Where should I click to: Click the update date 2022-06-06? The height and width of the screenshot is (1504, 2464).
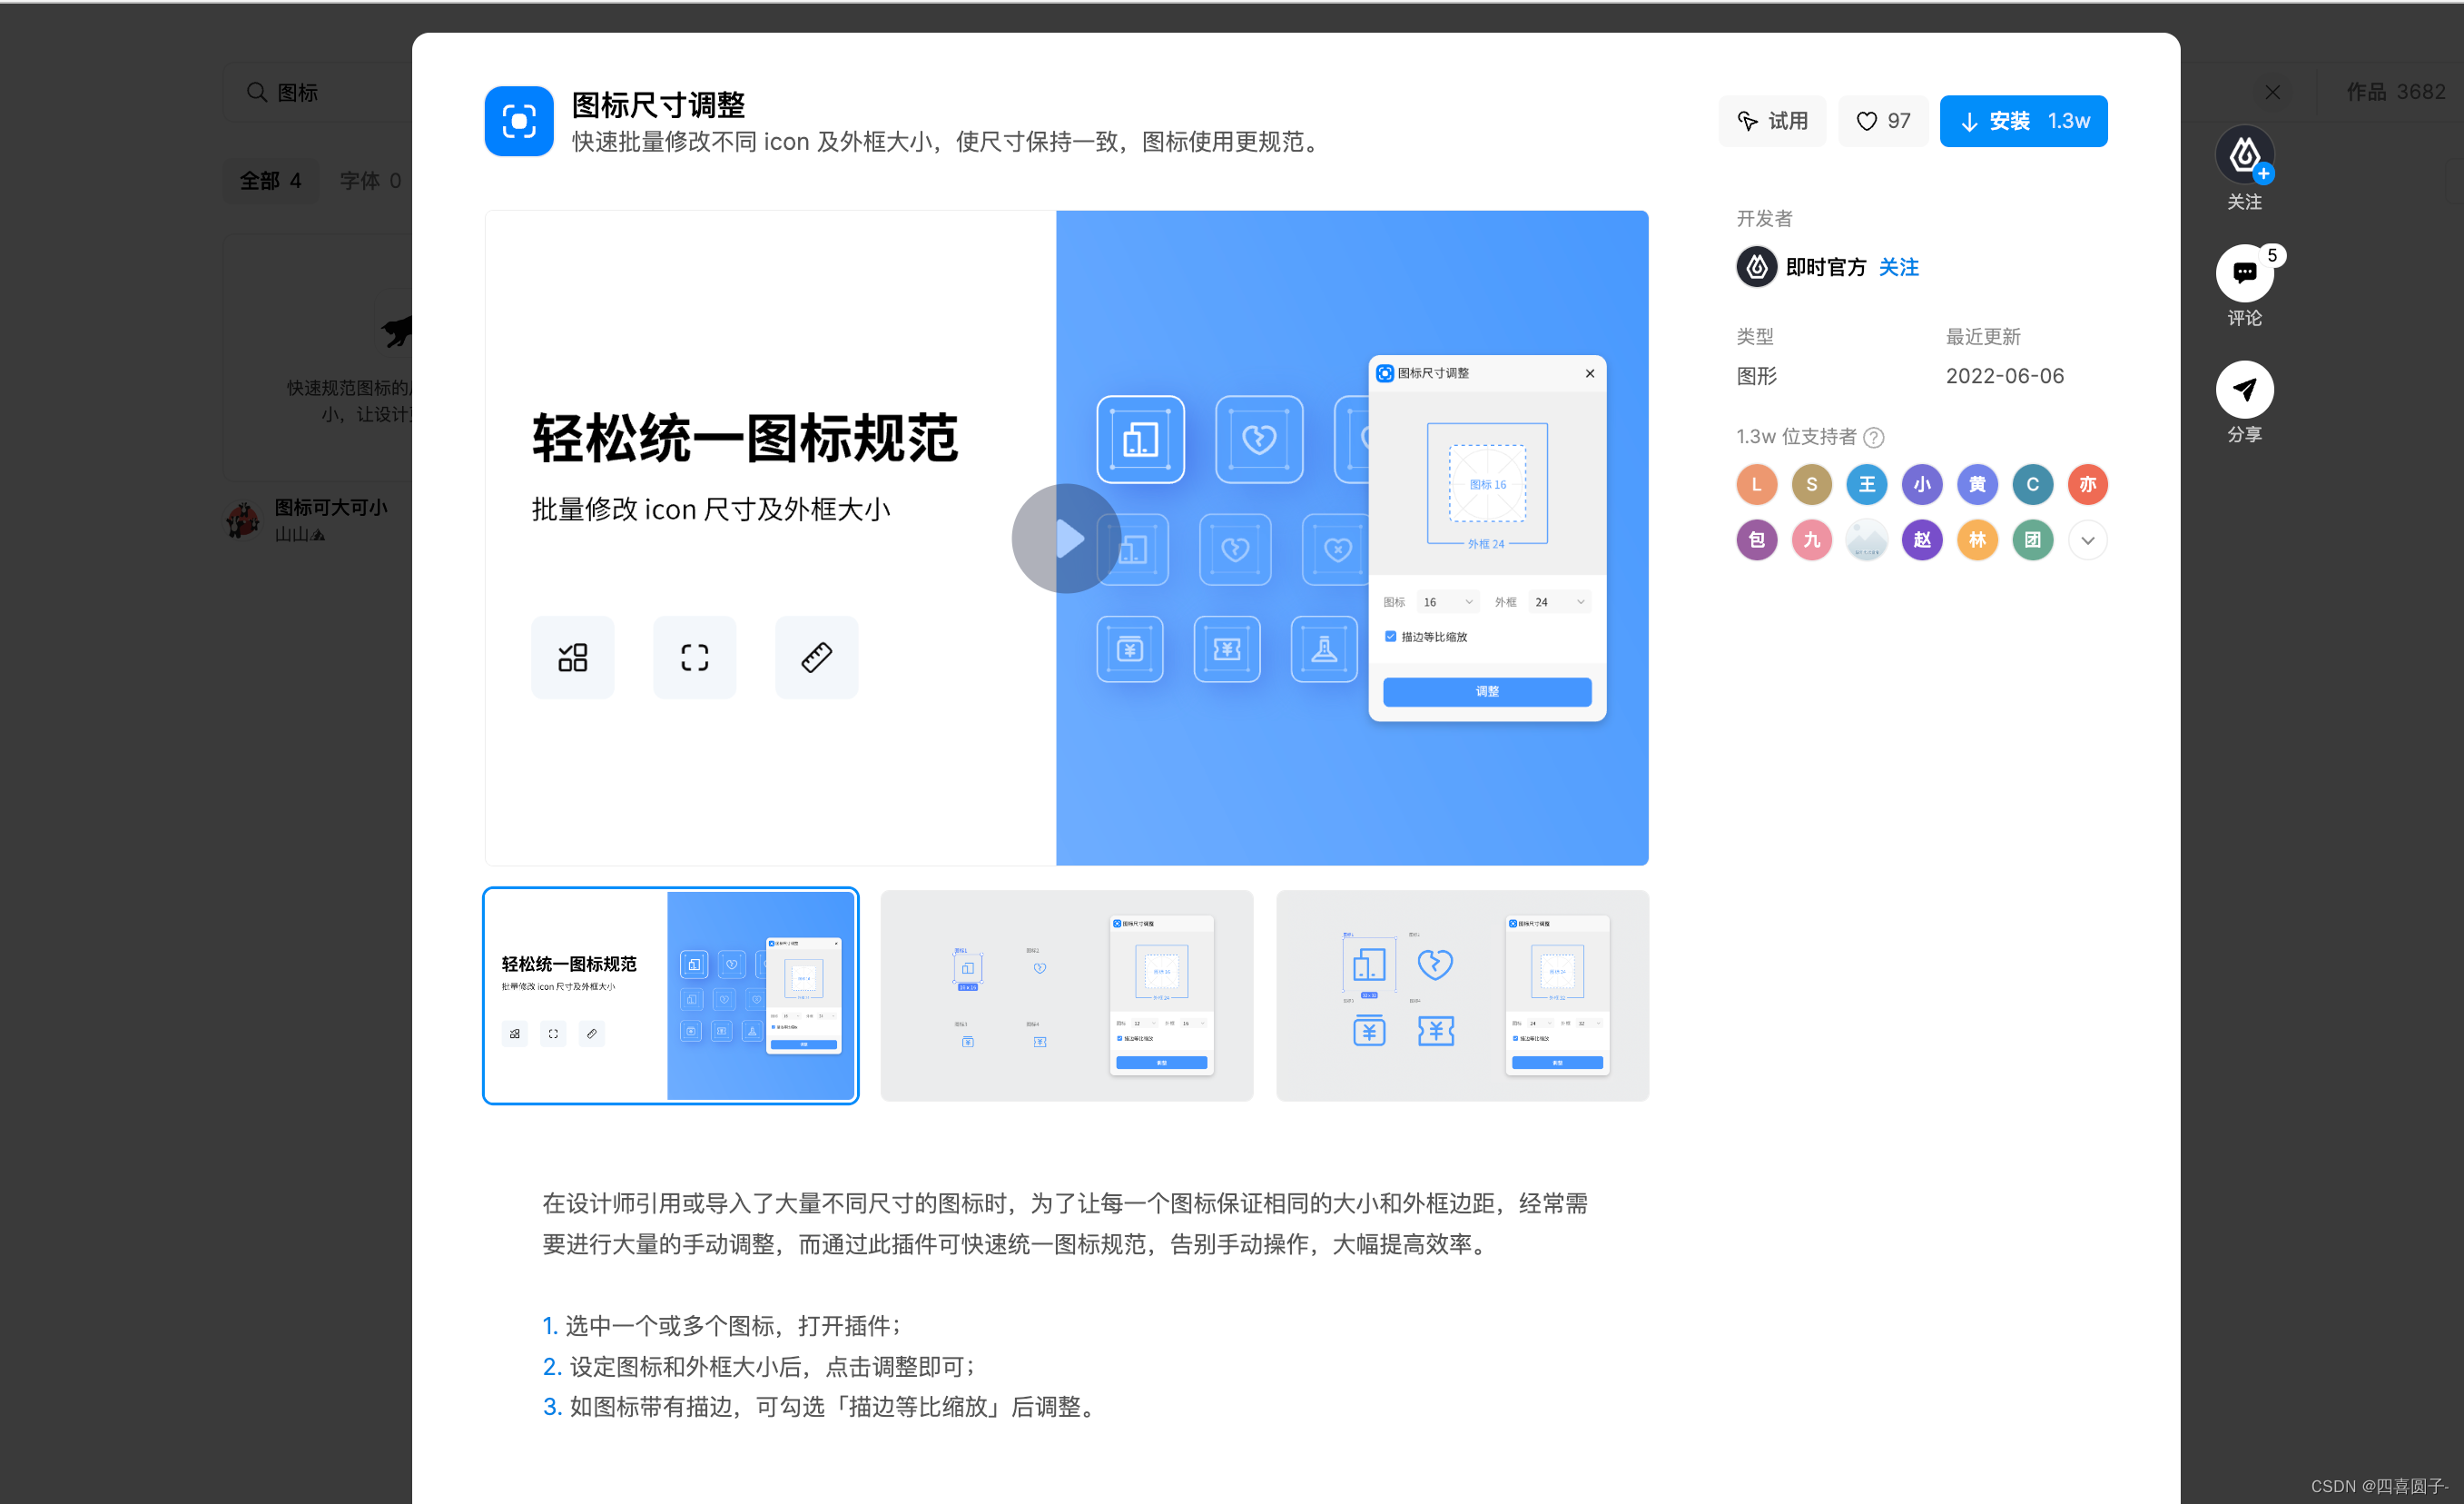coord(2004,376)
